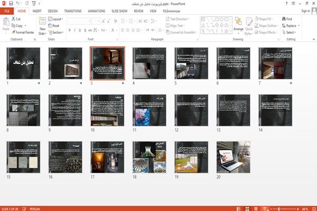
Task: Open Text Direction dropdown
Action: pyautogui.click(x=178, y=19)
